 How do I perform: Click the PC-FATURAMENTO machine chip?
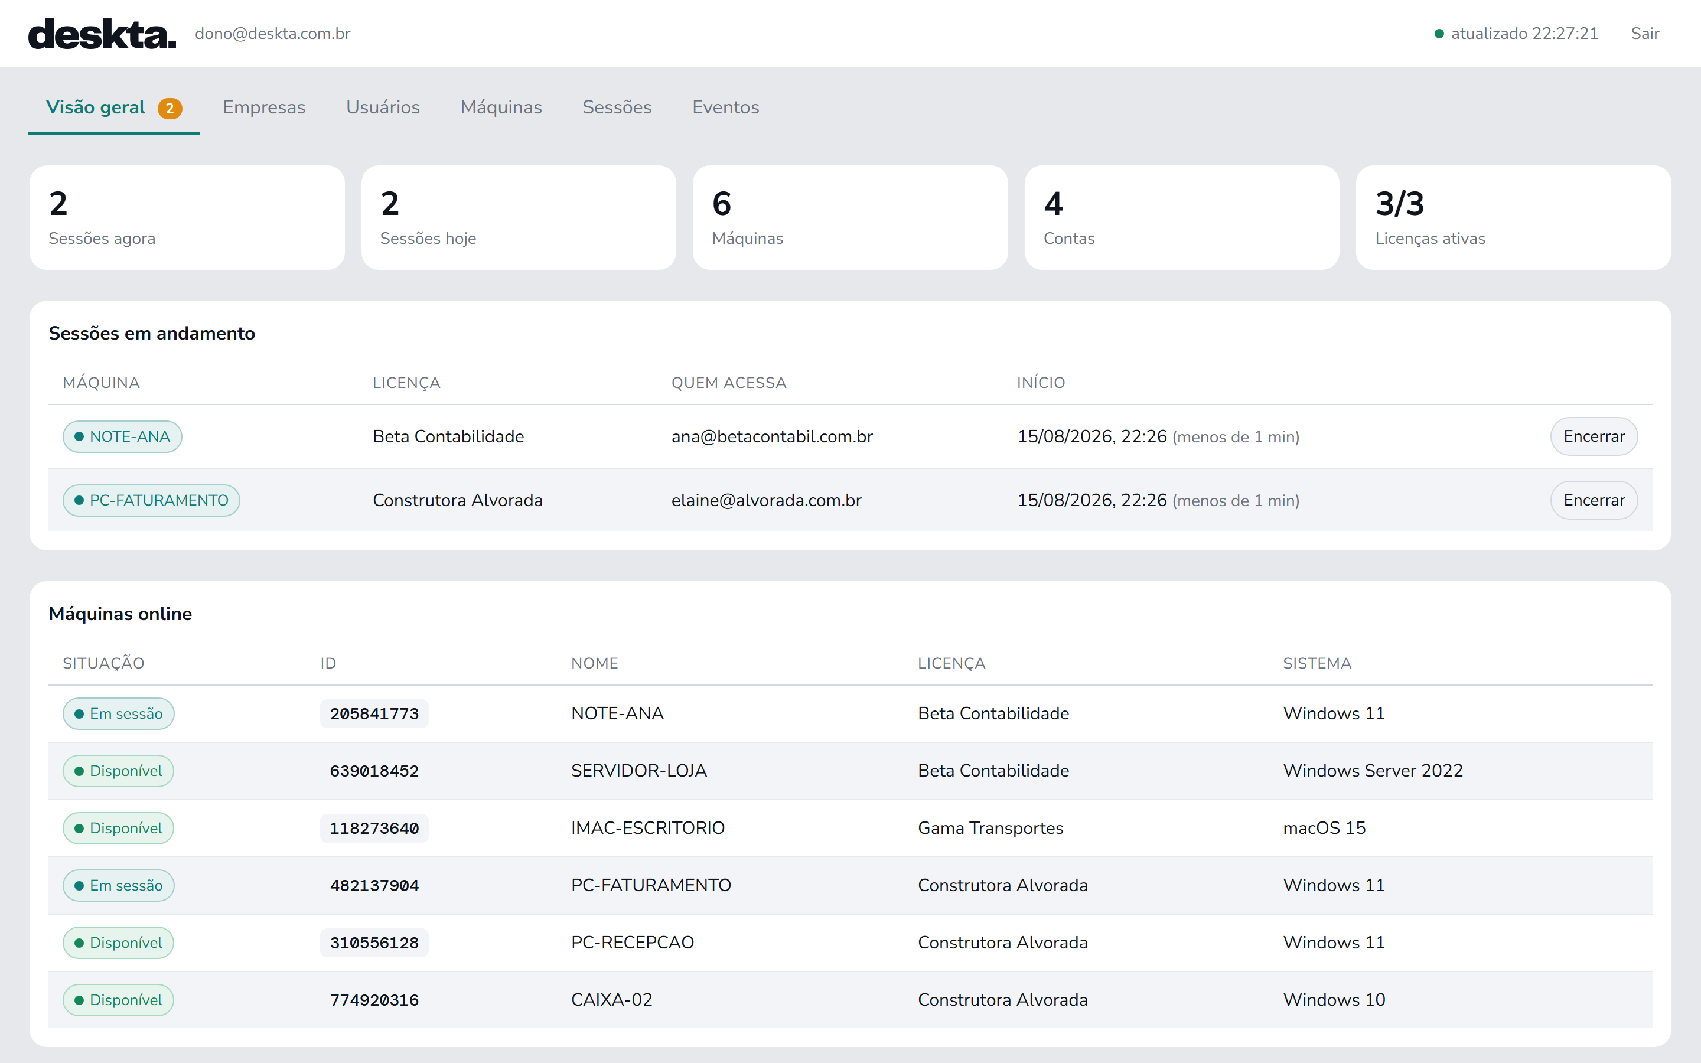(x=151, y=500)
